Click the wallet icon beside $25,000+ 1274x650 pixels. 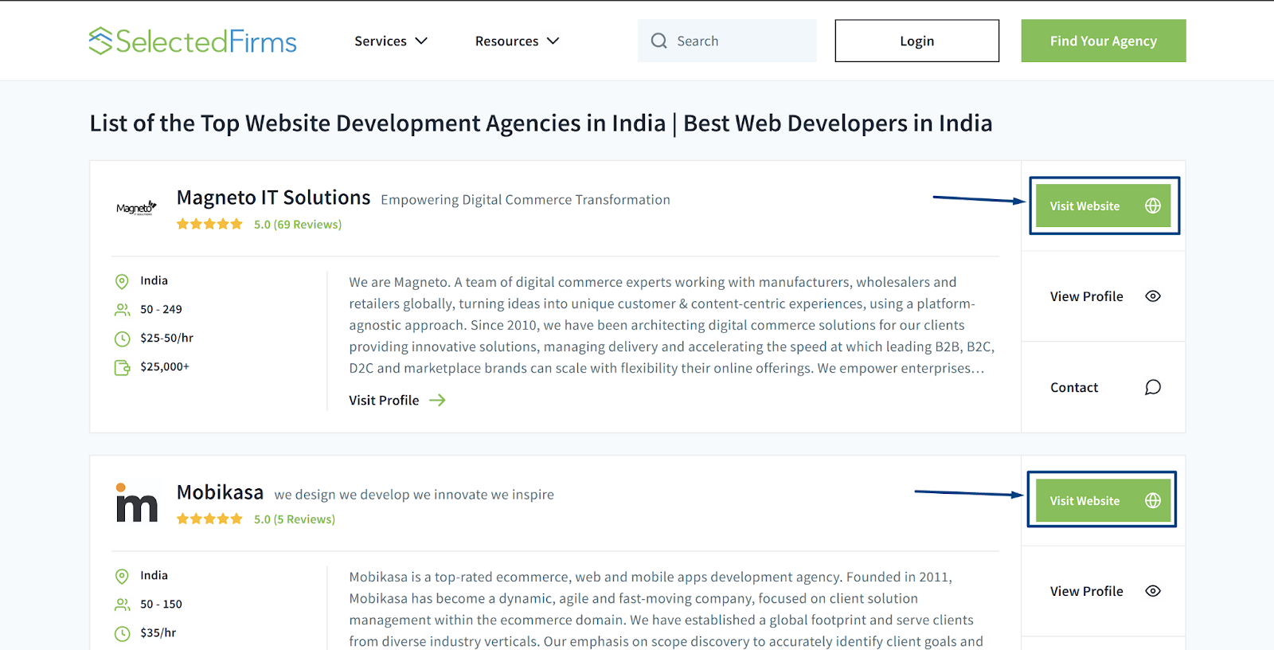pyautogui.click(x=122, y=367)
